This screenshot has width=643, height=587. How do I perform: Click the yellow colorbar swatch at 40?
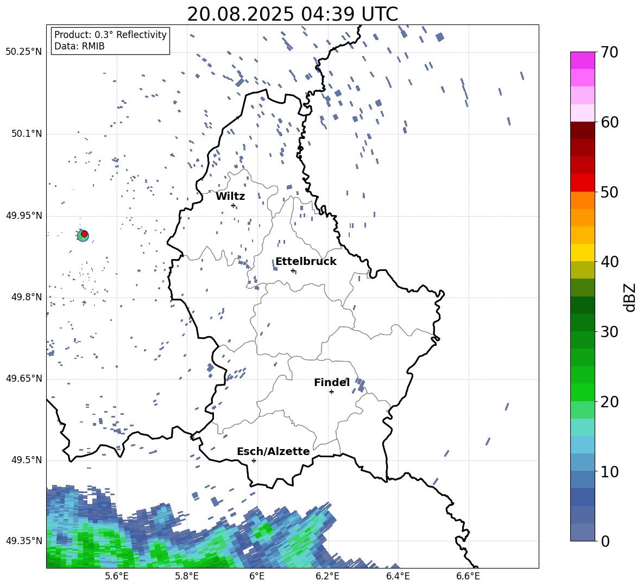click(x=582, y=253)
